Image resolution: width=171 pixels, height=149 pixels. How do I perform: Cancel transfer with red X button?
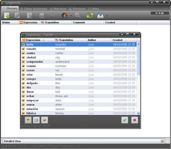[x=135, y=120]
